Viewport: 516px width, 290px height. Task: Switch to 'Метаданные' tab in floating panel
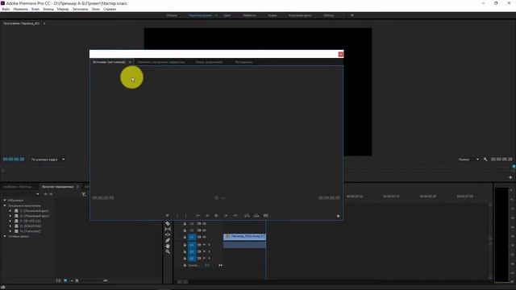tap(243, 62)
